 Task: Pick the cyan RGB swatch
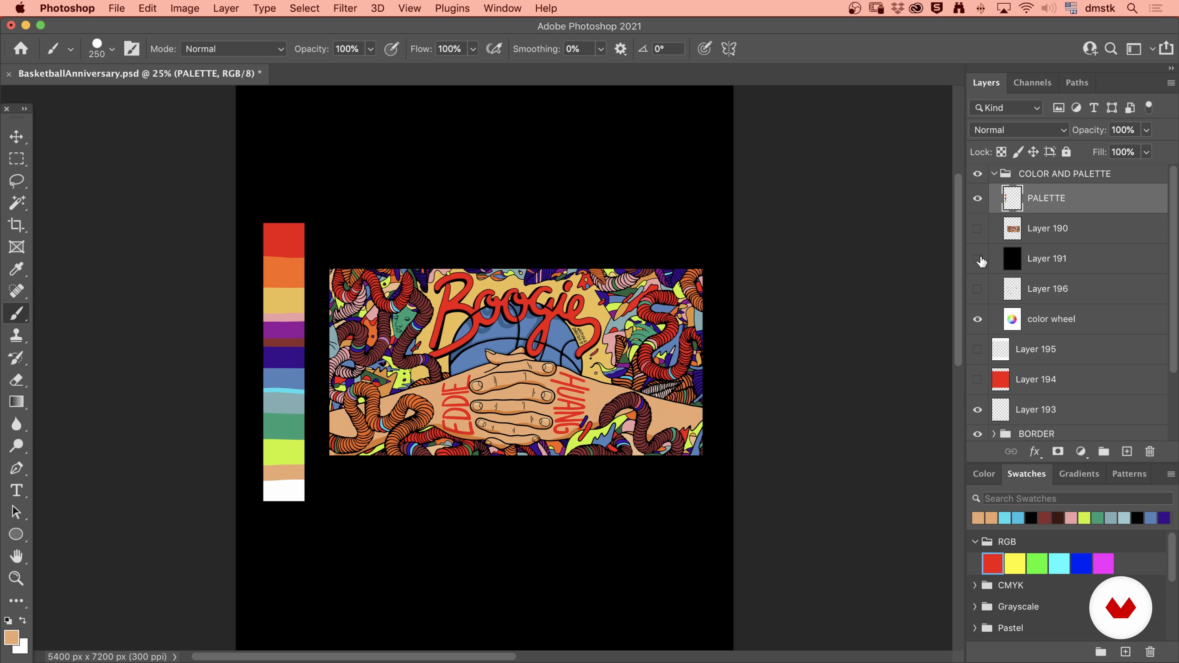1059,563
